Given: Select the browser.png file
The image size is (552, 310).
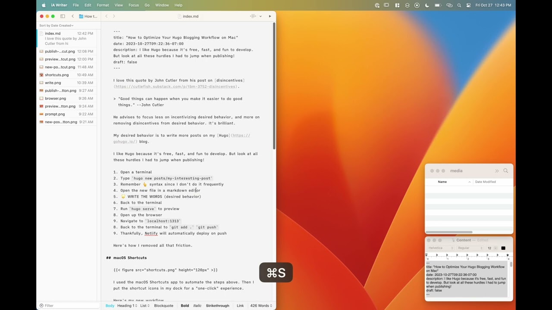Looking at the screenshot, I should [66, 98].
